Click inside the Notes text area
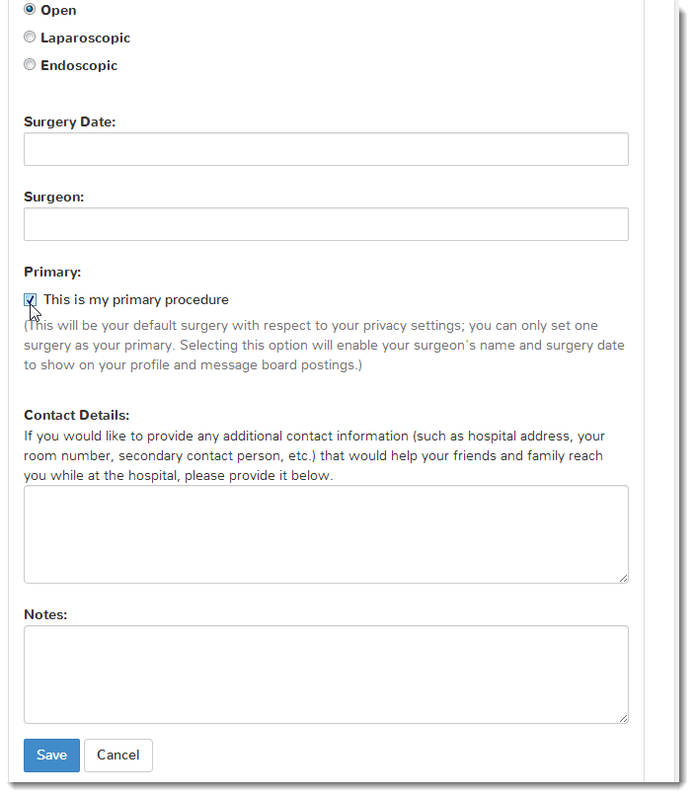Image resolution: width=694 pixels, height=797 pixels. coord(326,674)
